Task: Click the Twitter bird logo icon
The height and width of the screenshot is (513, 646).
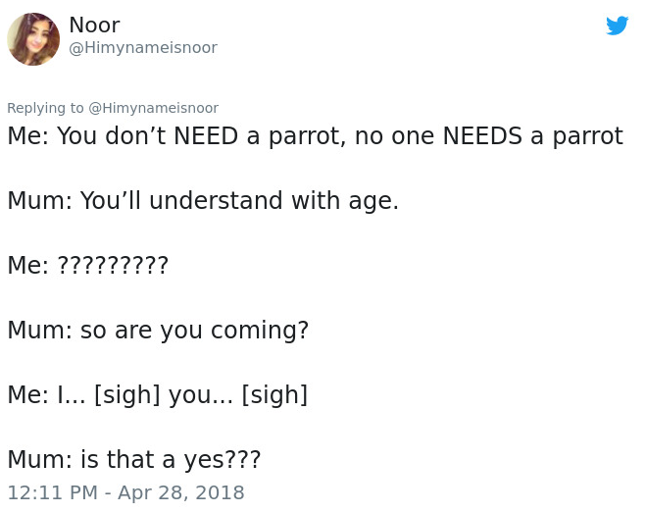Action: pyautogui.click(x=617, y=26)
